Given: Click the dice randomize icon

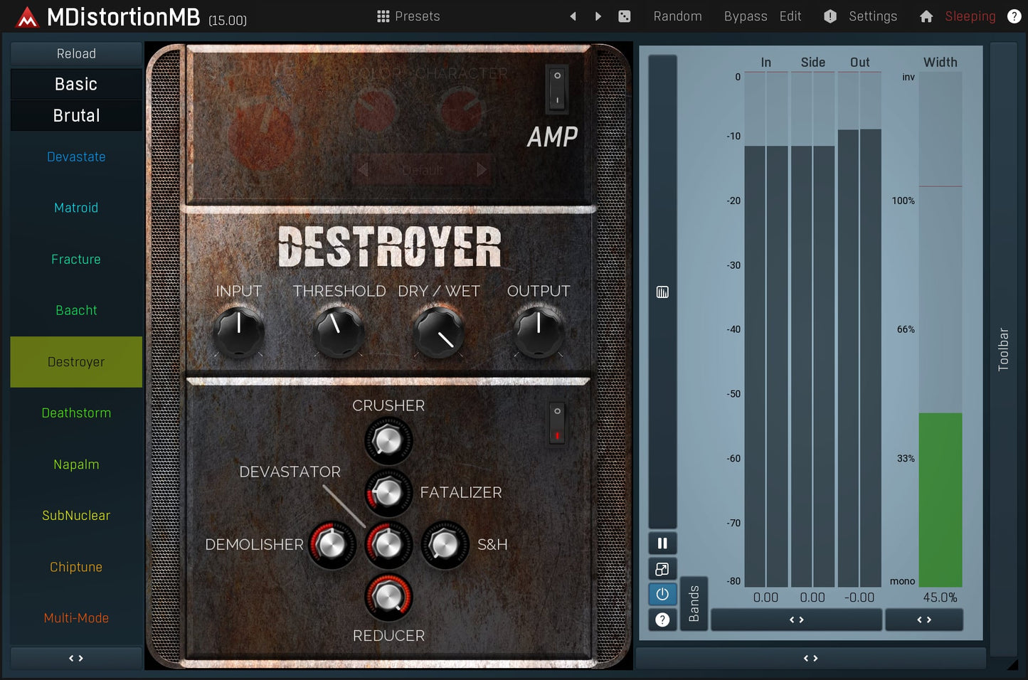Looking at the screenshot, I should coord(624,16).
